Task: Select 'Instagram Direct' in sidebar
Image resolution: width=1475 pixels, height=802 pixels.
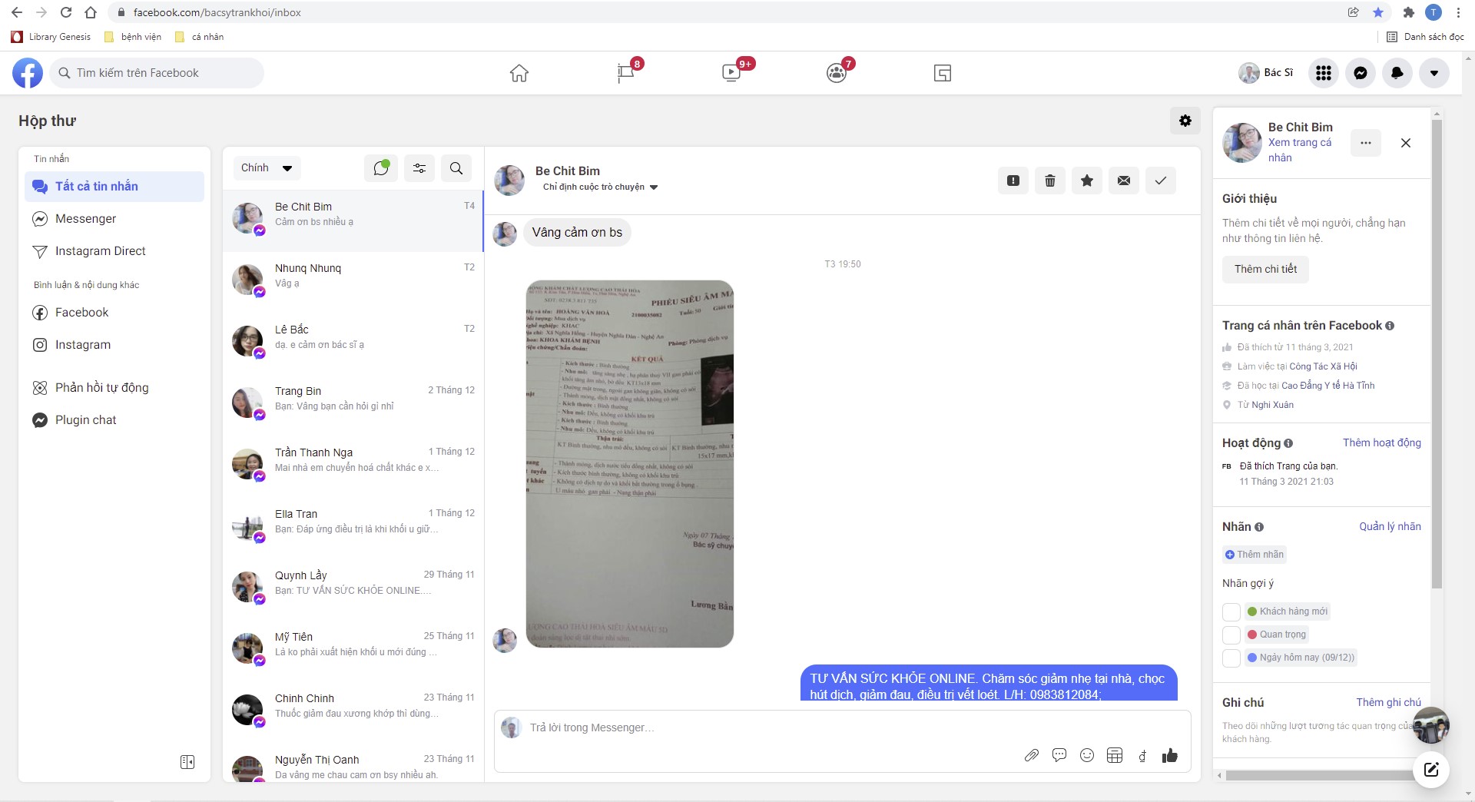Action: pos(100,251)
